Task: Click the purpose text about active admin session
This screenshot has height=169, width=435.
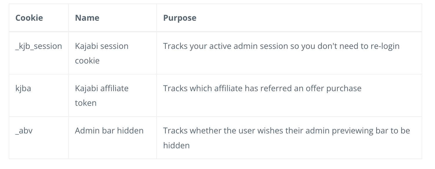Action: (281, 46)
